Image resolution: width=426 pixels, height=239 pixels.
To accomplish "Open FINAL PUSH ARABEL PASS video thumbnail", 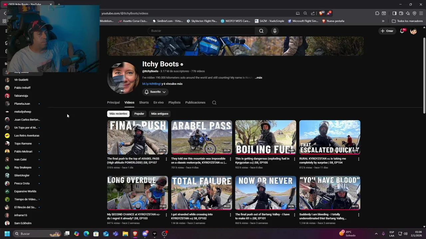I will 137,137.
